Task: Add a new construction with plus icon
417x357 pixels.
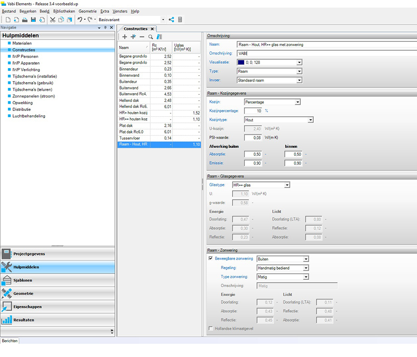Action: (x=125, y=37)
